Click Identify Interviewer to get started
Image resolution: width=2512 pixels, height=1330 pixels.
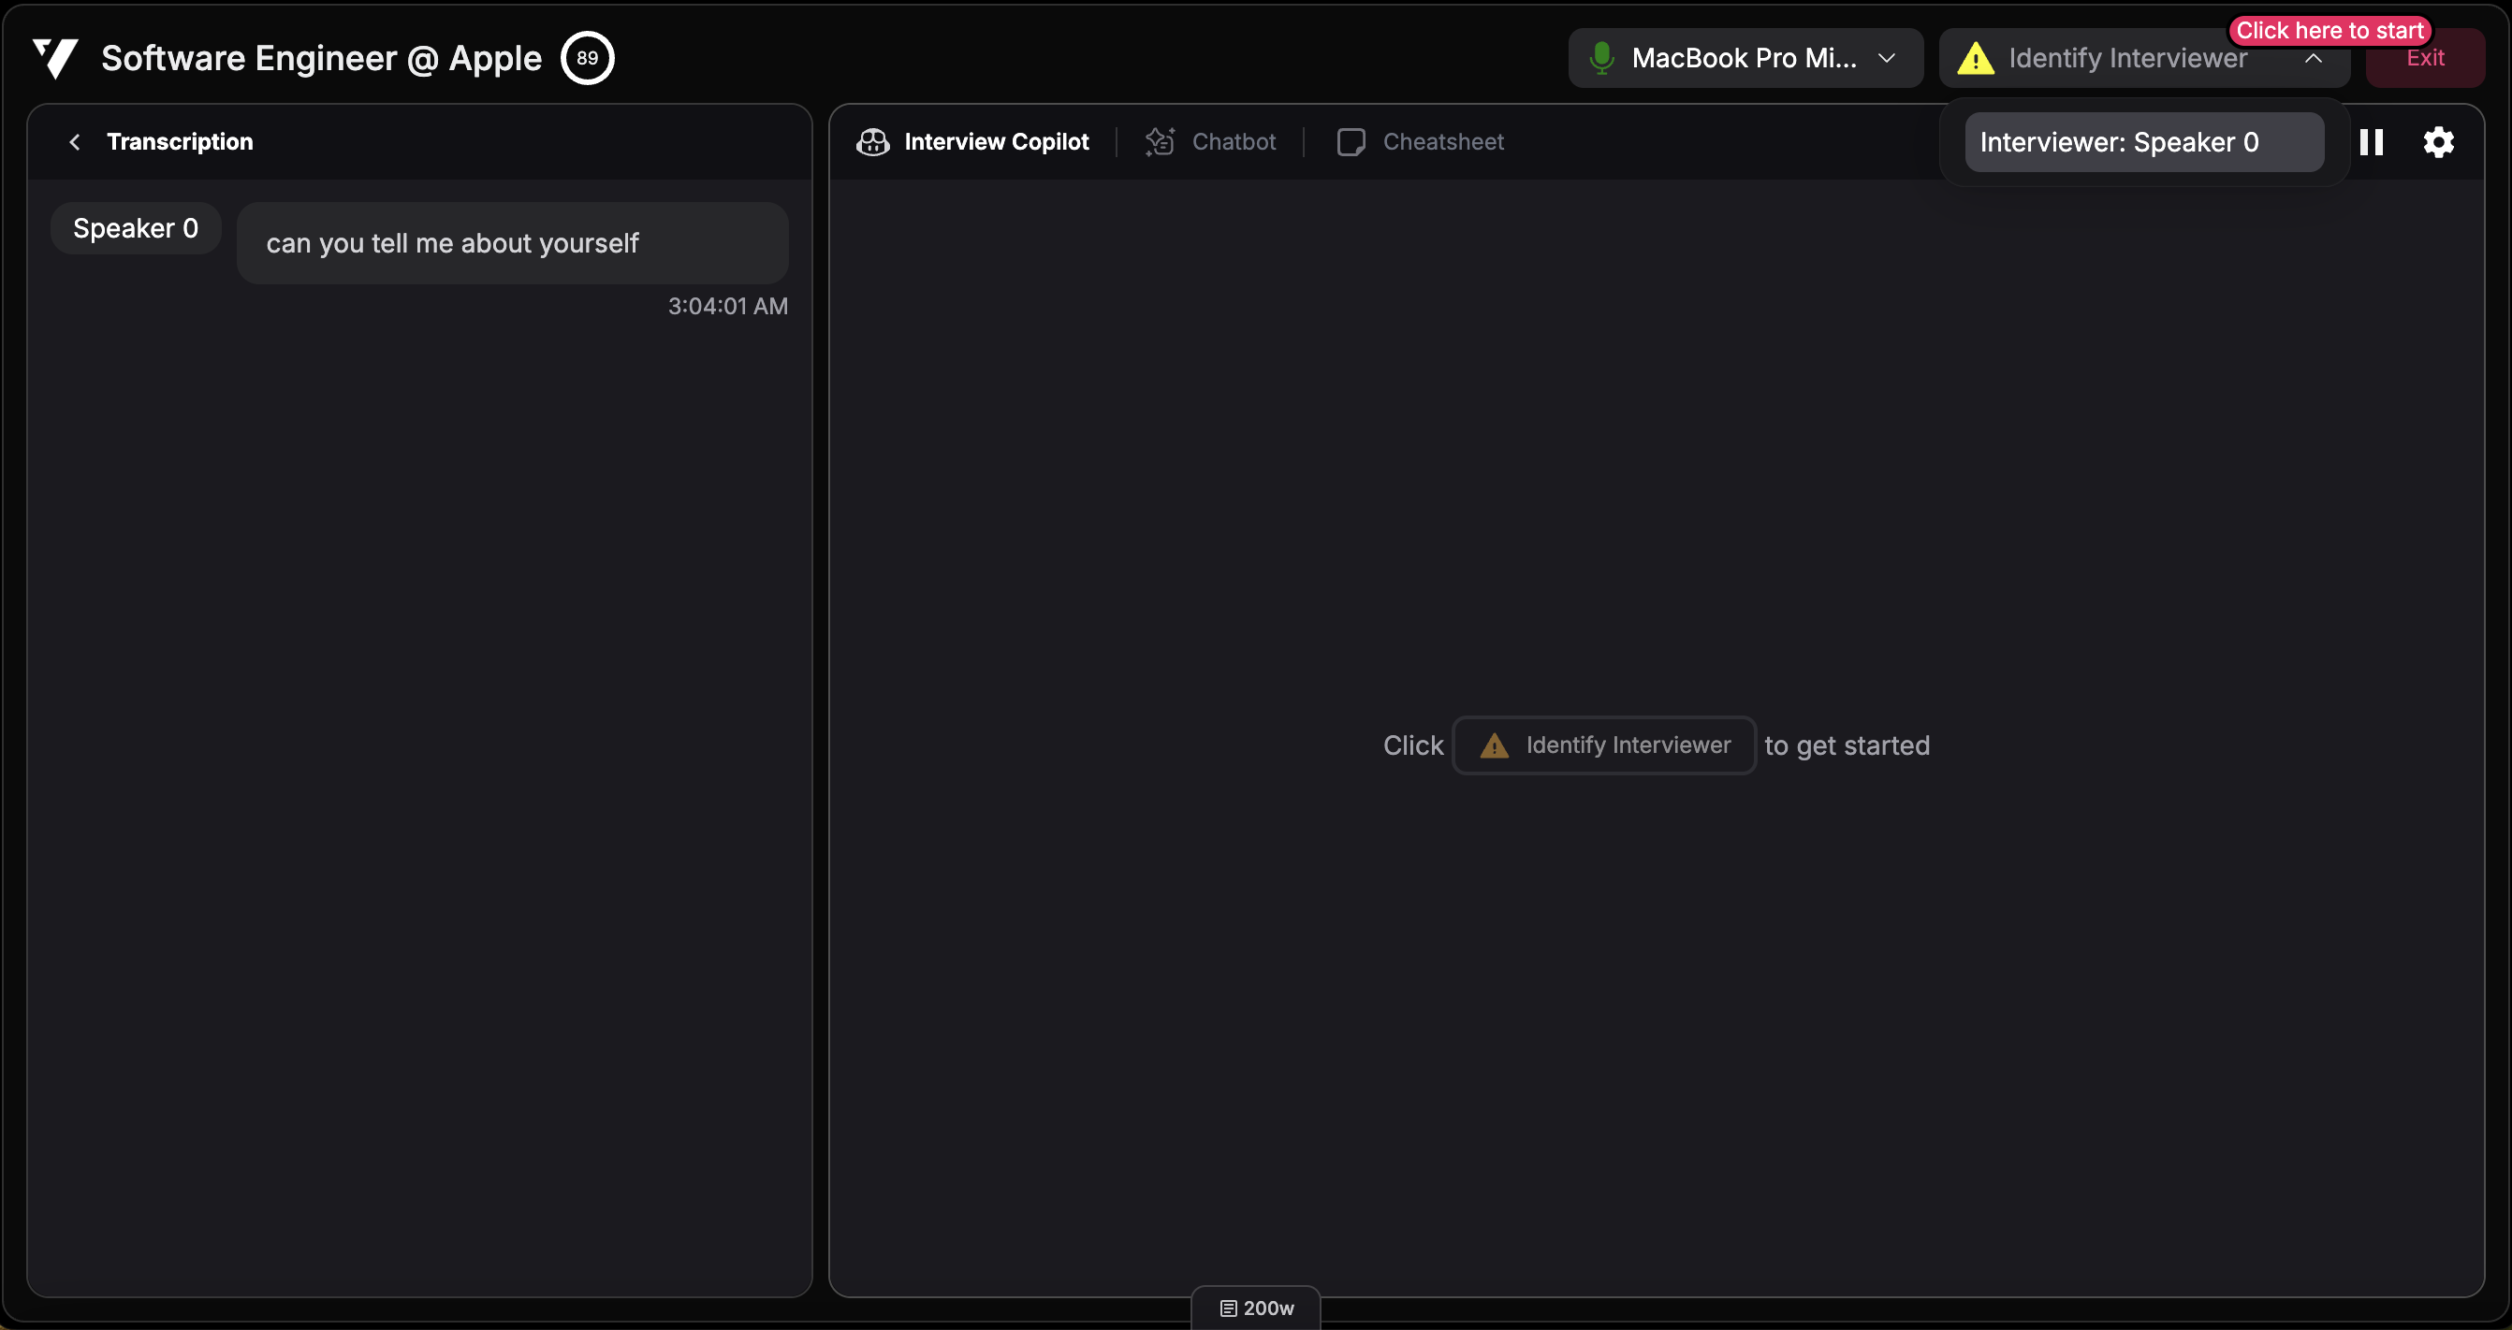pyautogui.click(x=1604, y=745)
